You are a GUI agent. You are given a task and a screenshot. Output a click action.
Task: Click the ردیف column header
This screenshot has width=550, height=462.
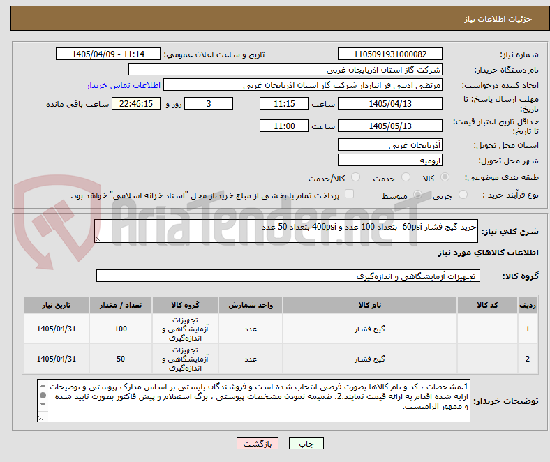point(528,305)
